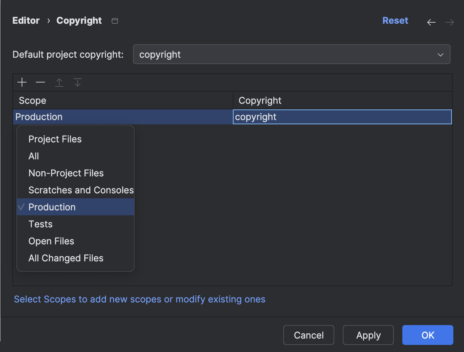Viewport: 464px width, 352px height.
Task: Navigate forward using the right arrow
Action: [449, 22]
